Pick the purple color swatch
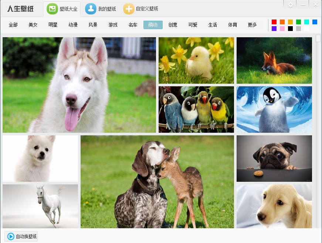This screenshot has height=243, width=322. [274, 28]
